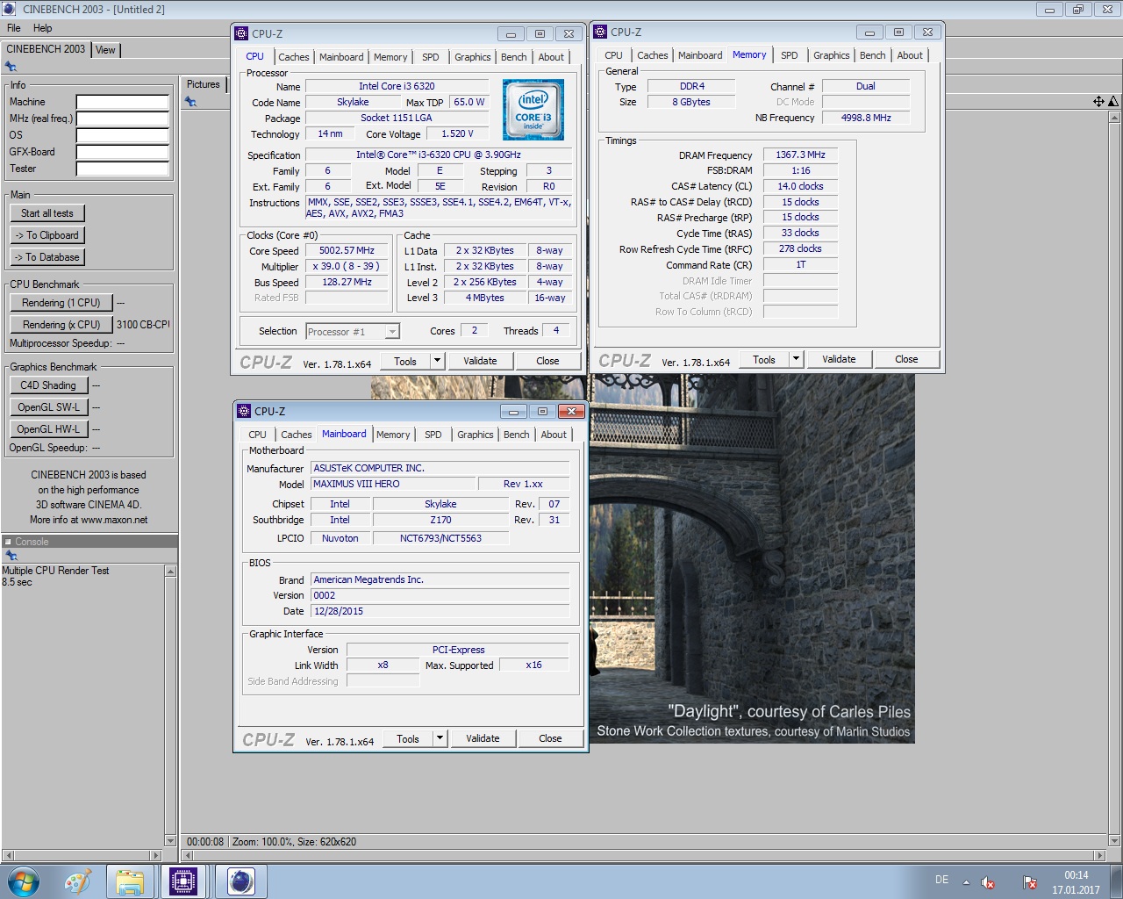Click the CPU-Z title icon of the Mainboard window

pyautogui.click(x=244, y=411)
